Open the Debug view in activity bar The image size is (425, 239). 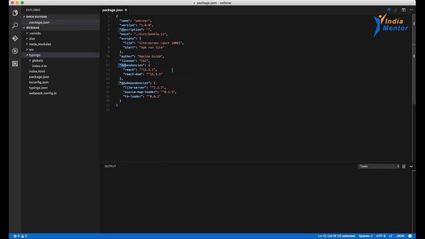pos(15,51)
